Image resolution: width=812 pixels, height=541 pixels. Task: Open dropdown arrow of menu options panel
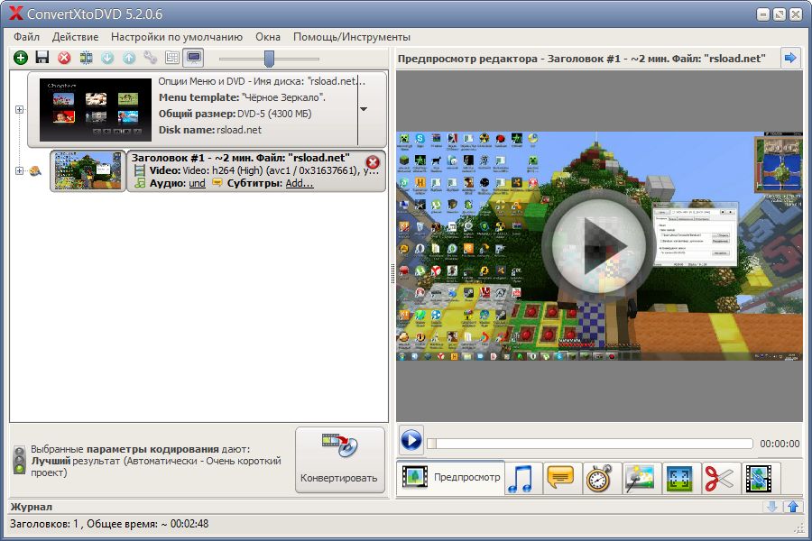click(x=364, y=109)
